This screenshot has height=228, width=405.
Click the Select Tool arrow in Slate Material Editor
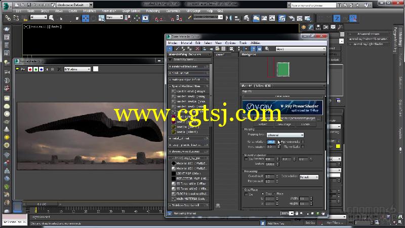click(170, 49)
